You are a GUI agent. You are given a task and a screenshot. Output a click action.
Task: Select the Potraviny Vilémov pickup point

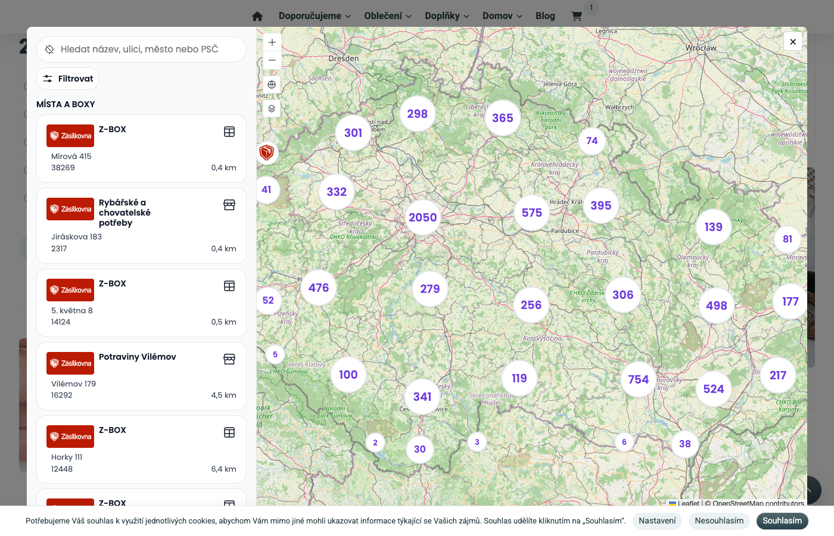coord(141,376)
